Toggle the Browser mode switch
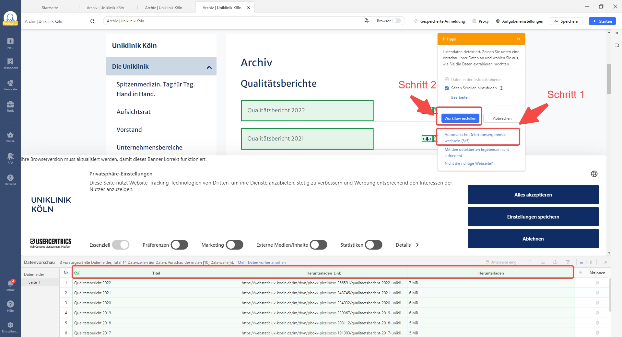The height and width of the screenshot is (337, 622). click(x=396, y=21)
